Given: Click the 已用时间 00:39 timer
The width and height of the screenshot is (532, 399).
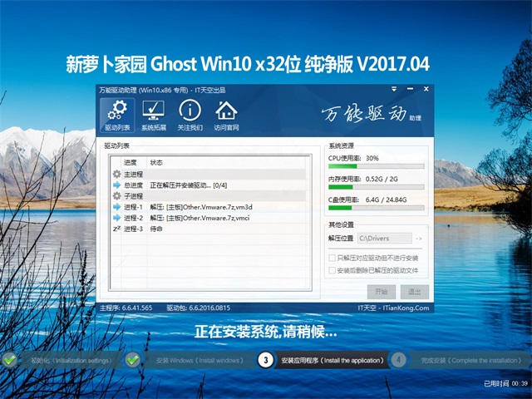Looking at the screenshot, I should (505, 383).
